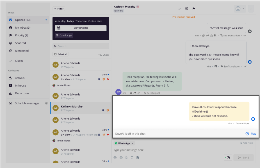Insert a template via the document icon

point(138,158)
